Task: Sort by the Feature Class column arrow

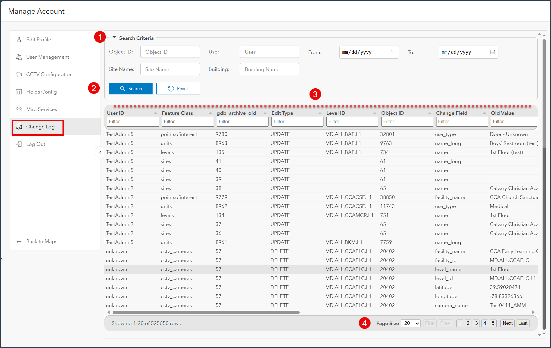Action: coord(210,113)
